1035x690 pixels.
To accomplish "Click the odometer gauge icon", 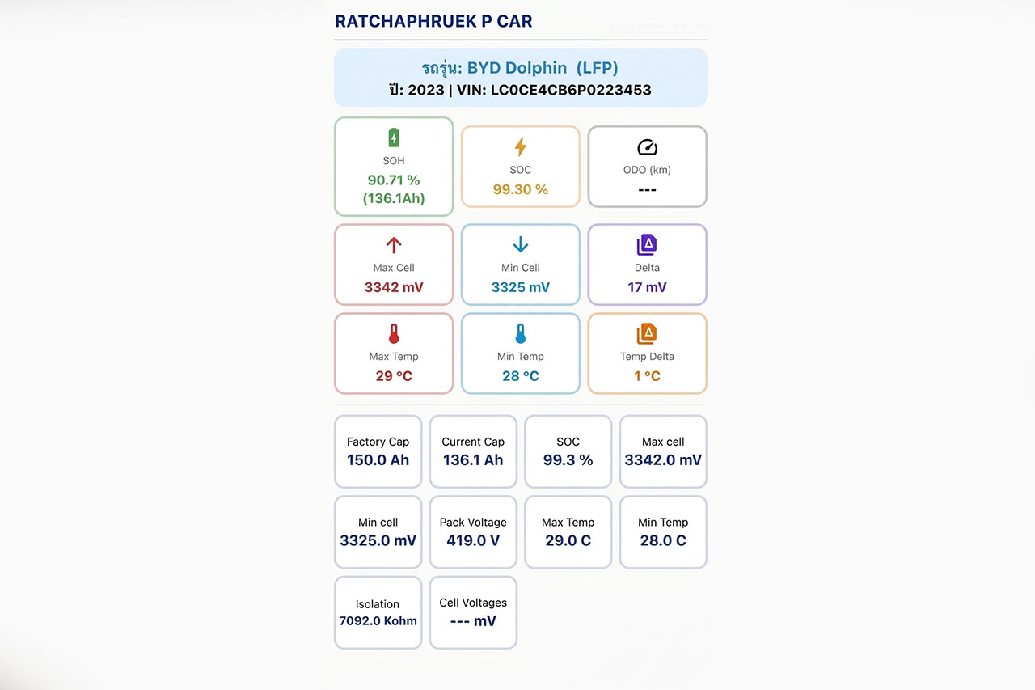I will 647,147.
